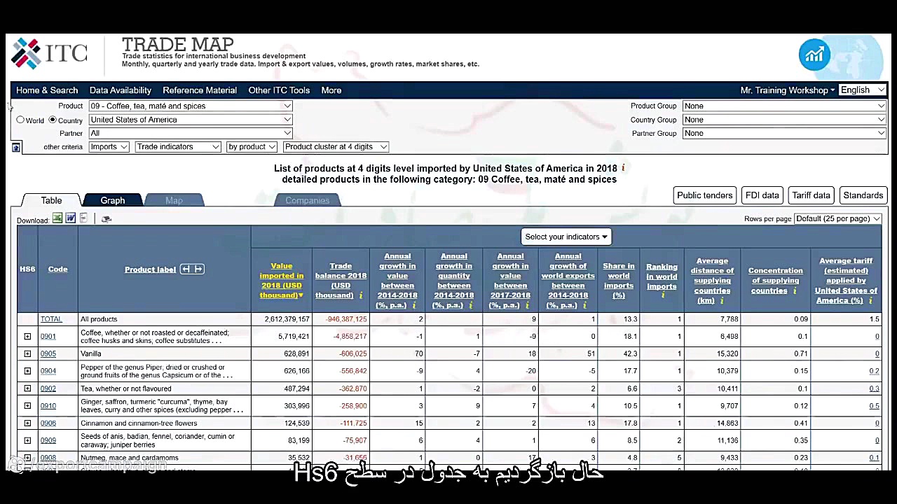Sort by Value imported in 2018 column
Viewport: 897px width, 504px height.
click(282, 281)
